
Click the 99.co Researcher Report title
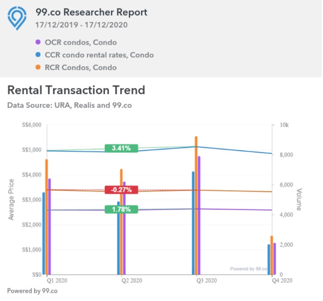pyautogui.click(x=92, y=12)
